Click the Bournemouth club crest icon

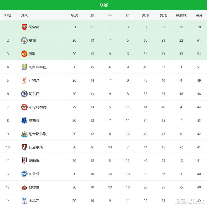[x=24, y=147]
